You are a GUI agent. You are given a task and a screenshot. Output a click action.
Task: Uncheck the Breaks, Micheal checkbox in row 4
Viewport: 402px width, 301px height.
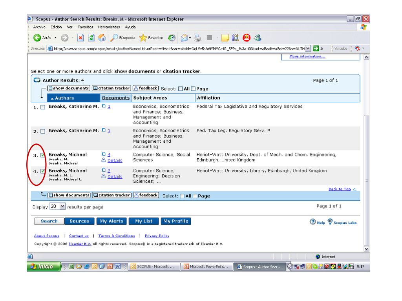coord(43,172)
